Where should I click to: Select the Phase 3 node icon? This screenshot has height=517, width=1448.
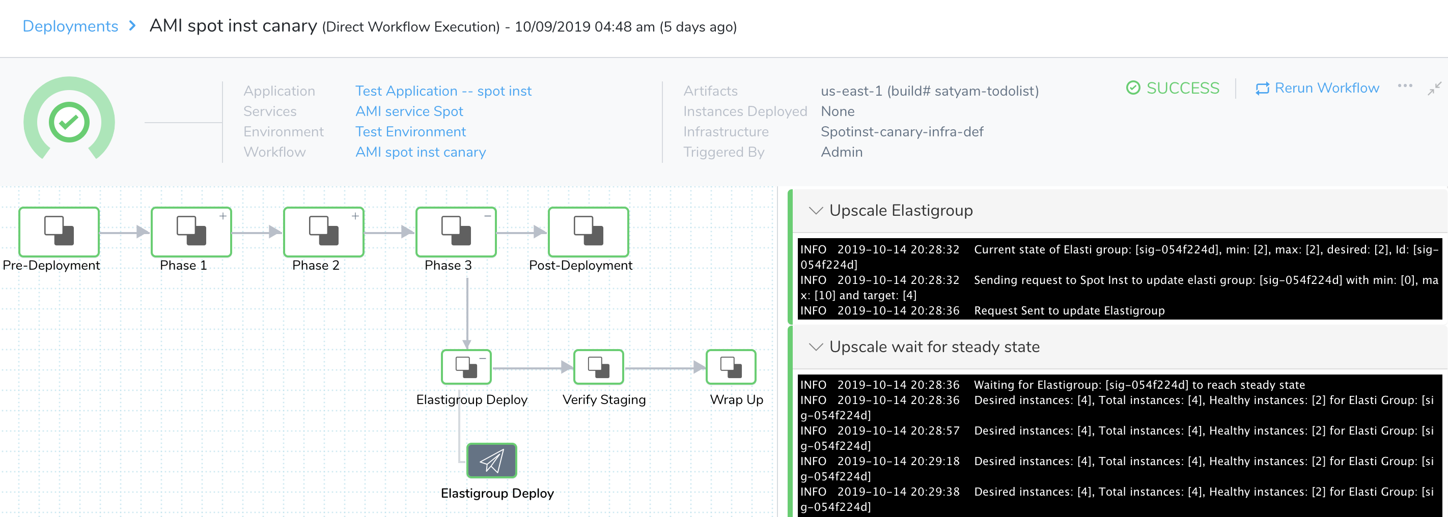coord(456,232)
